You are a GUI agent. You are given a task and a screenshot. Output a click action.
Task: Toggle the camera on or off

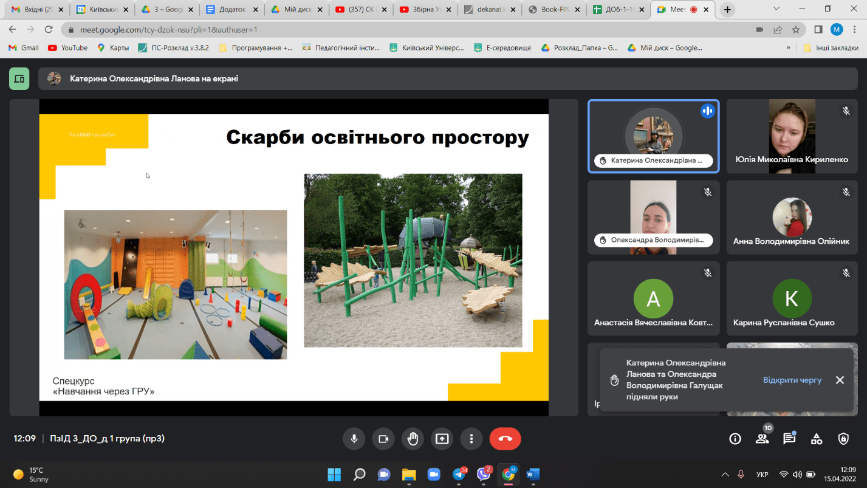(x=383, y=439)
